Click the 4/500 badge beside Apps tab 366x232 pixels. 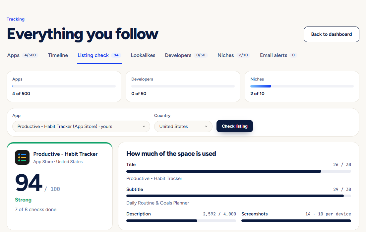point(30,55)
